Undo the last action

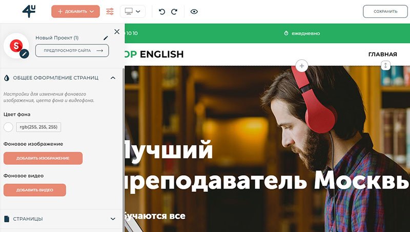point(162,11)
